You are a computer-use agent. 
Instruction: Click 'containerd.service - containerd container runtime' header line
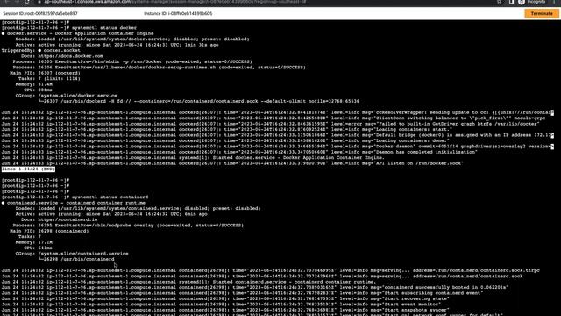point(74,203)
